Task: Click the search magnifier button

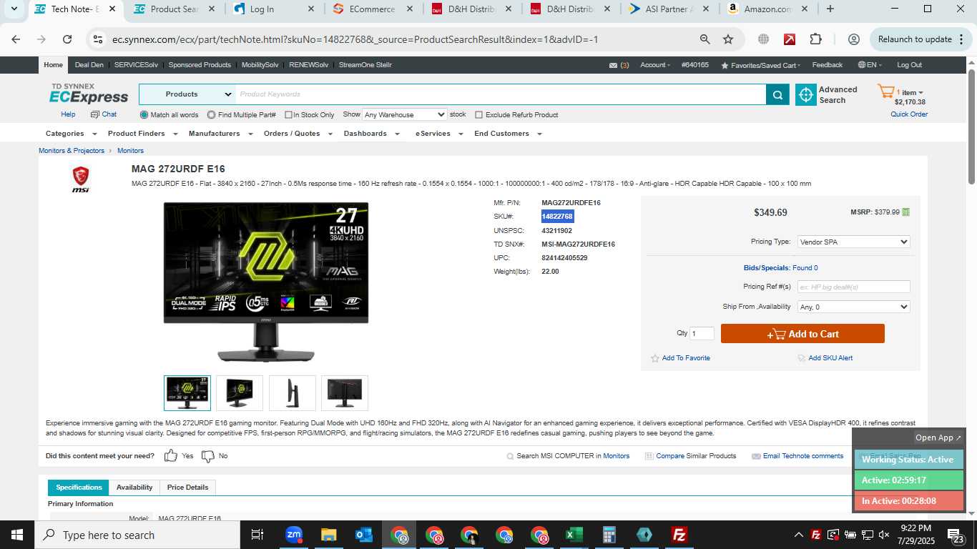Action: coord(777,94)
